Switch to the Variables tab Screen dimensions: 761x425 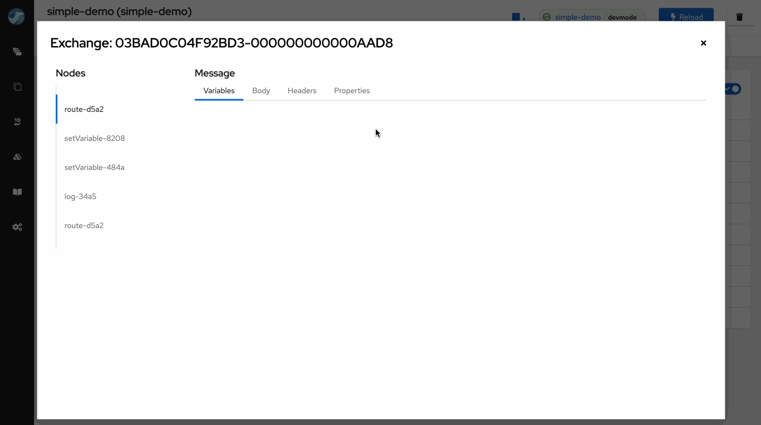(x=219, y=90)
